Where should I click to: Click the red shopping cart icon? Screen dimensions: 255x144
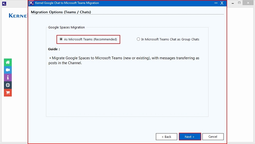(x=8, y=93)
